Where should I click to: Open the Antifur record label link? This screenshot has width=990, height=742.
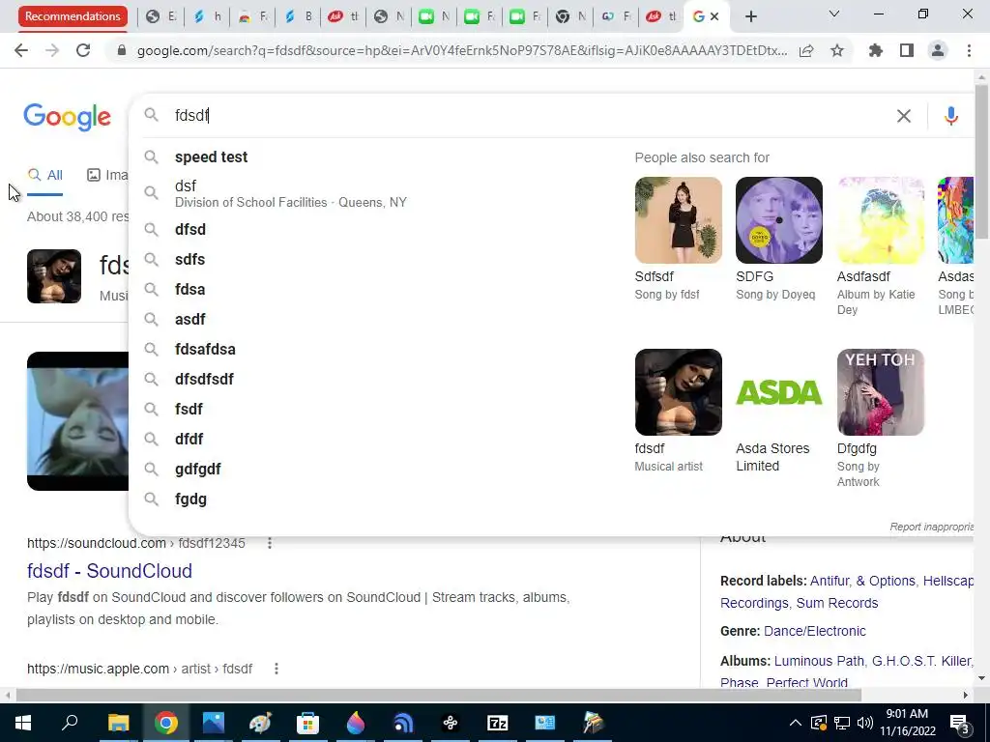[829, 581]
